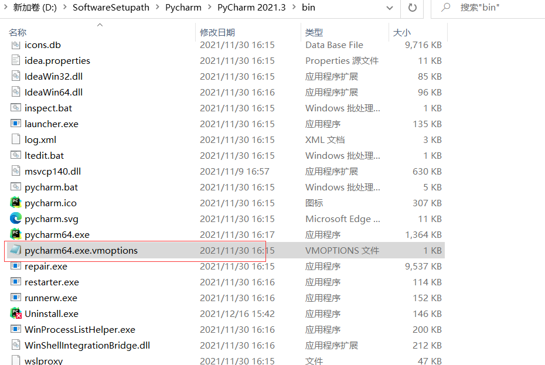
Task: Select the file name log.xml
Action: [x=40, y=139]
